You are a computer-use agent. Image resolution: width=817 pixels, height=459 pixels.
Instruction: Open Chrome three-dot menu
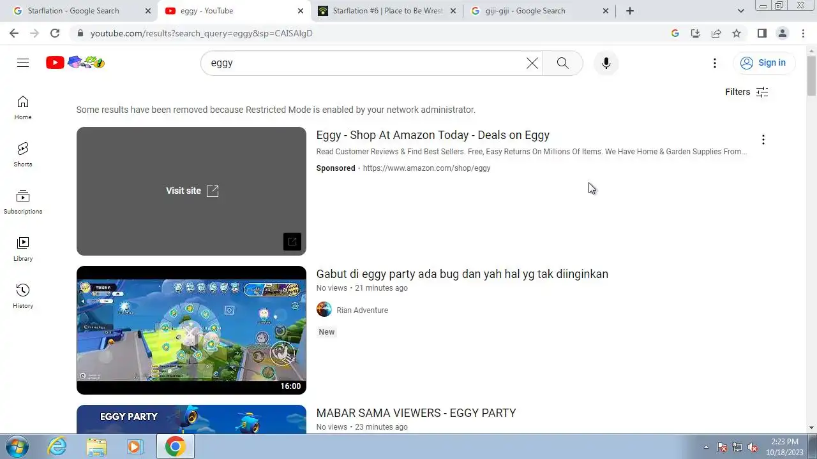803,33
